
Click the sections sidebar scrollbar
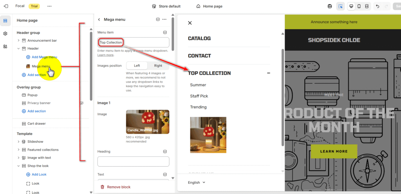(91, 66)
